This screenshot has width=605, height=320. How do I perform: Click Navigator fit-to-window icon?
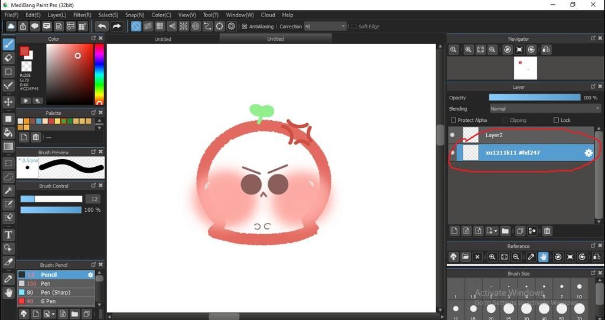480,50
